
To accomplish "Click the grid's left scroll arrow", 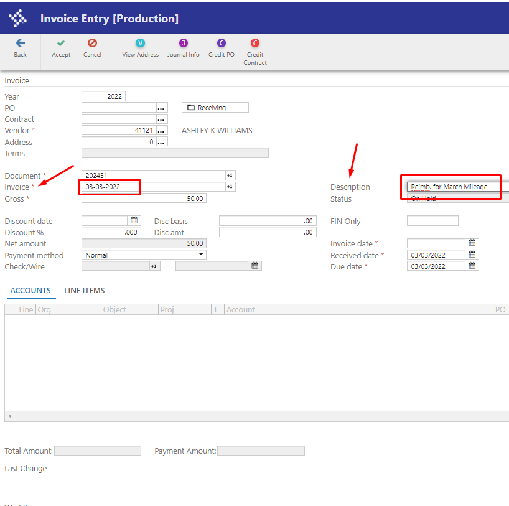I will (10, 416).
